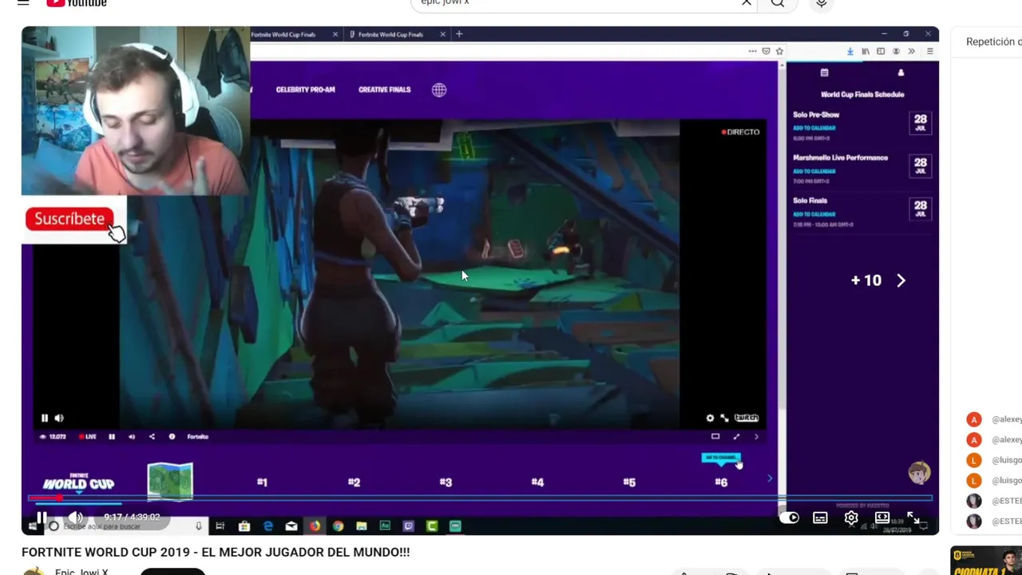Clear the YouTube search box text

747,2
